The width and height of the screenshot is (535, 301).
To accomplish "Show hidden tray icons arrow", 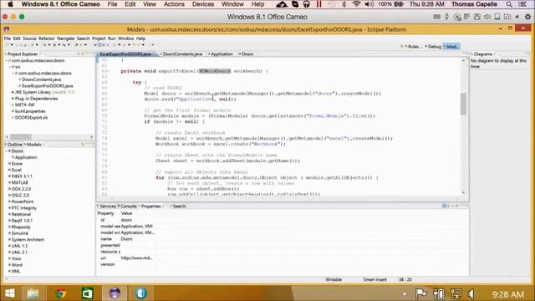I will point(405,293).
